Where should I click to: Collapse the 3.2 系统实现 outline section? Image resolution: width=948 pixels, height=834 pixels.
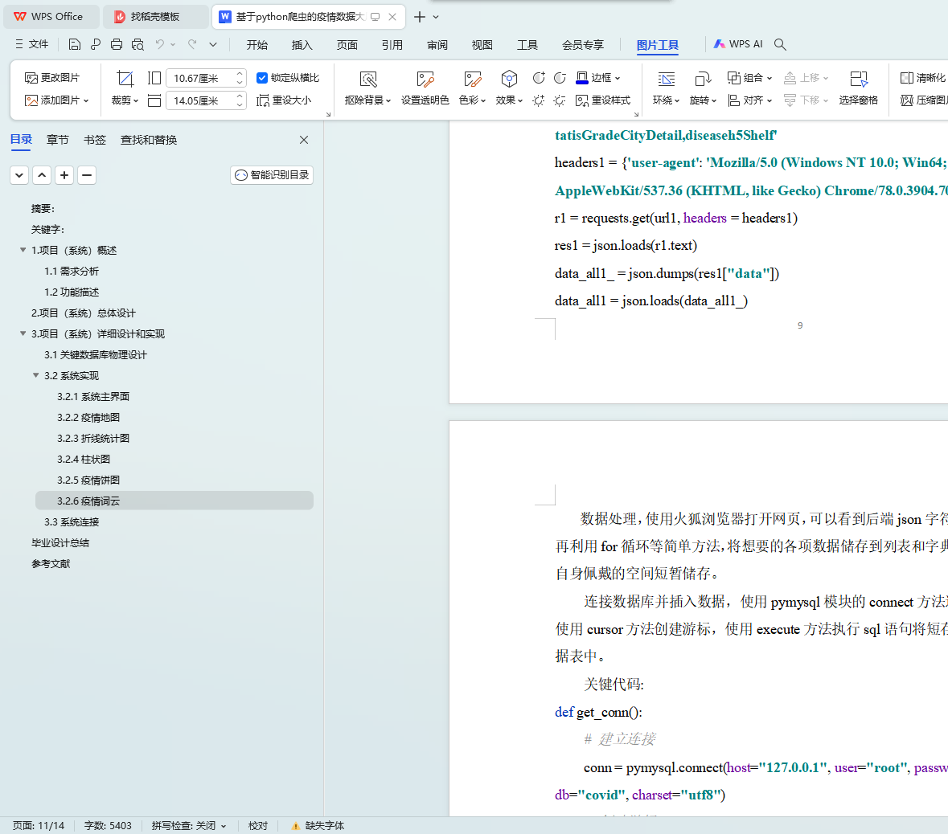(x=36, y=375)
